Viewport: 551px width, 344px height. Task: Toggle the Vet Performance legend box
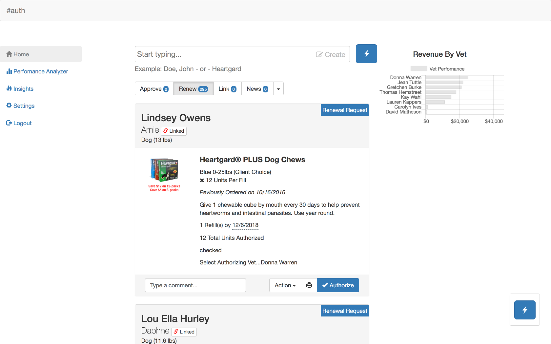(419, 69)
